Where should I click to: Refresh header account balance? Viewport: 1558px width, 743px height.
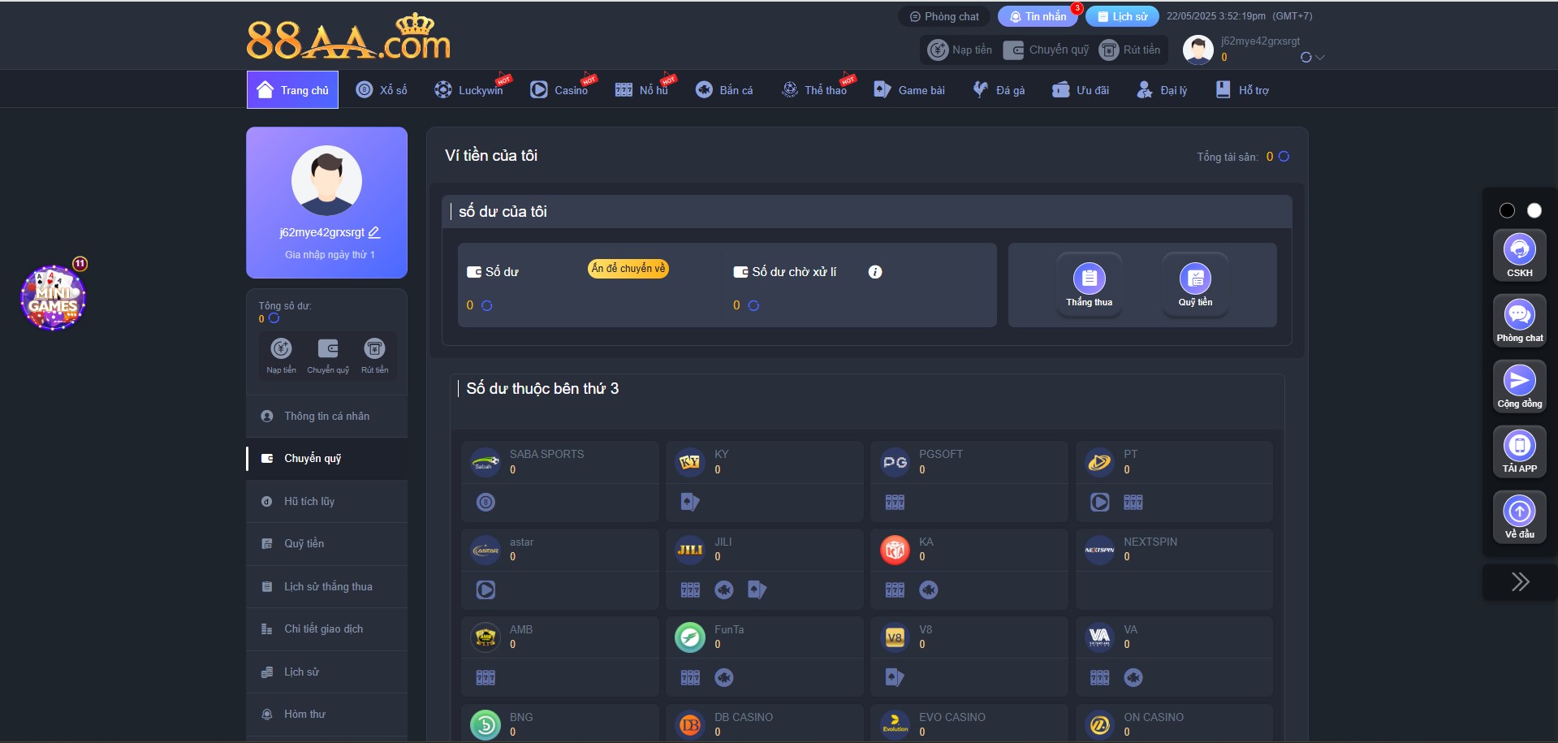click(1306, 58)
